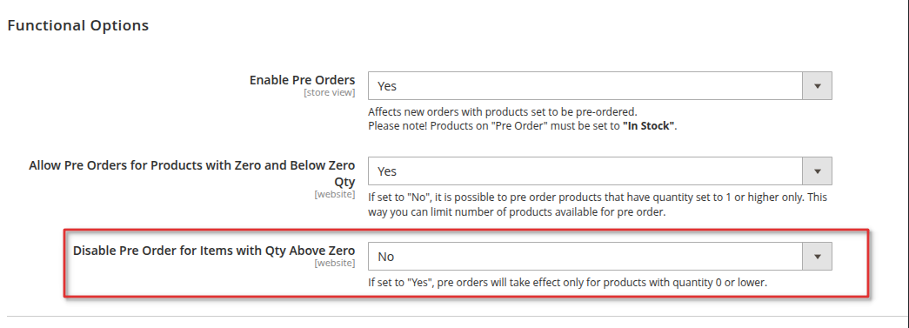
Task: Collapse the Functional Options section heading
Action: point(77,25)
